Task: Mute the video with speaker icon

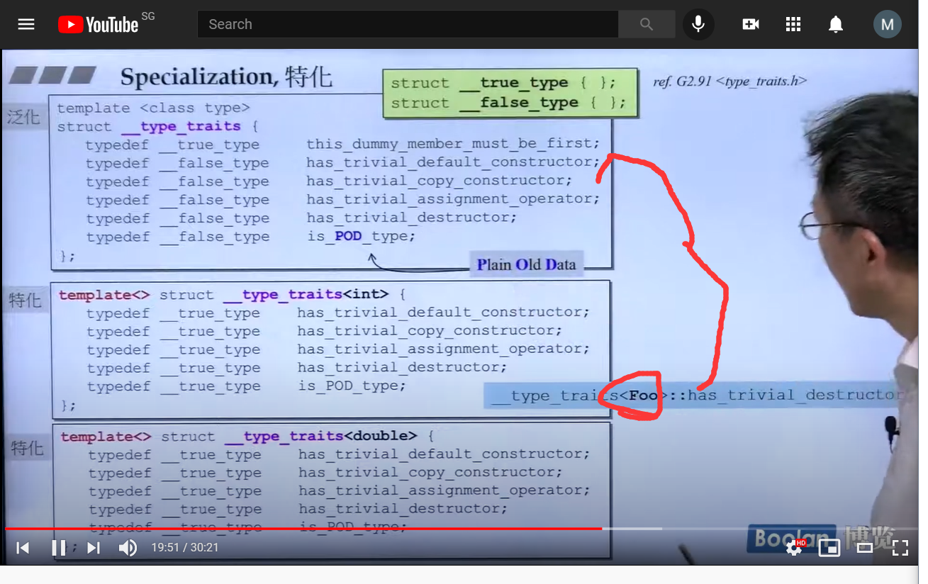Action: click(128, 547)
